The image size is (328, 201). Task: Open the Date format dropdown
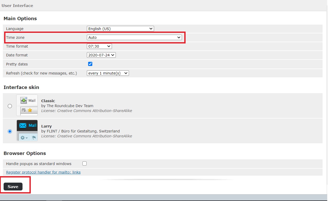point(101,55)
